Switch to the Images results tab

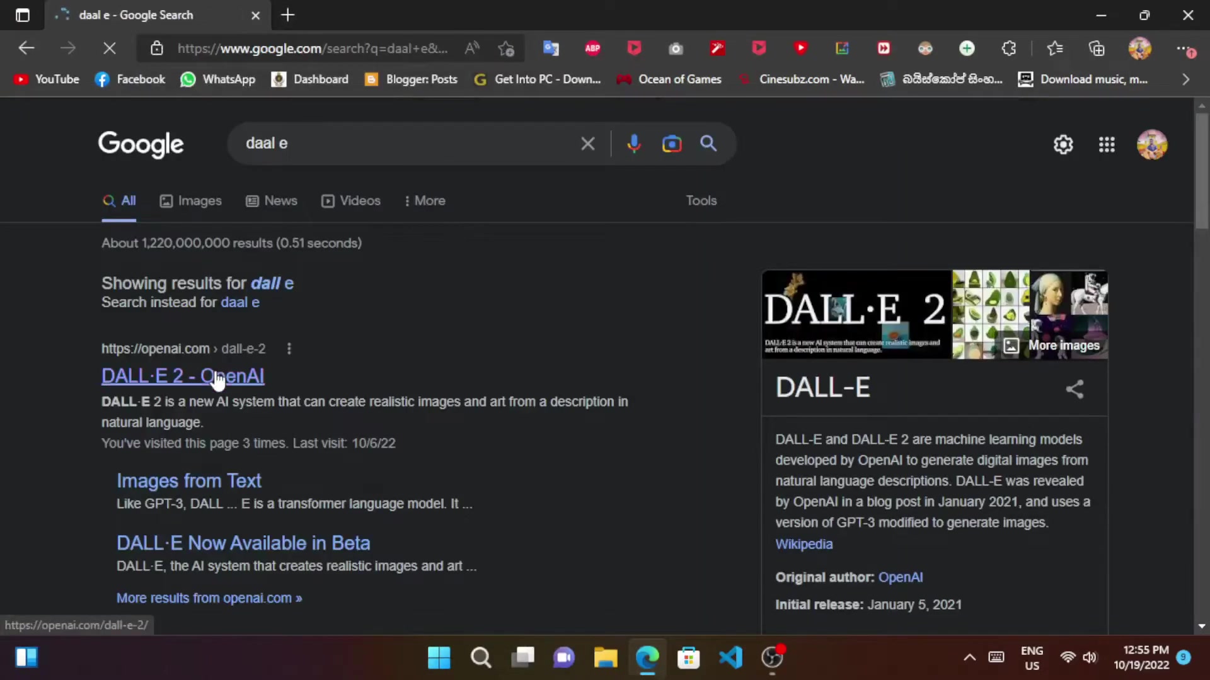[x=191, y=201]
